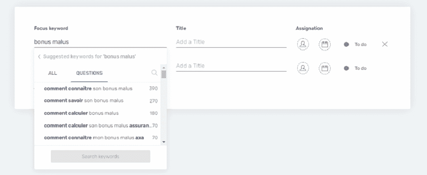The height and width of the screenshot is (175, 427).
Task: Click the Focus keyword field containing bonus malus
Action: 100,42
